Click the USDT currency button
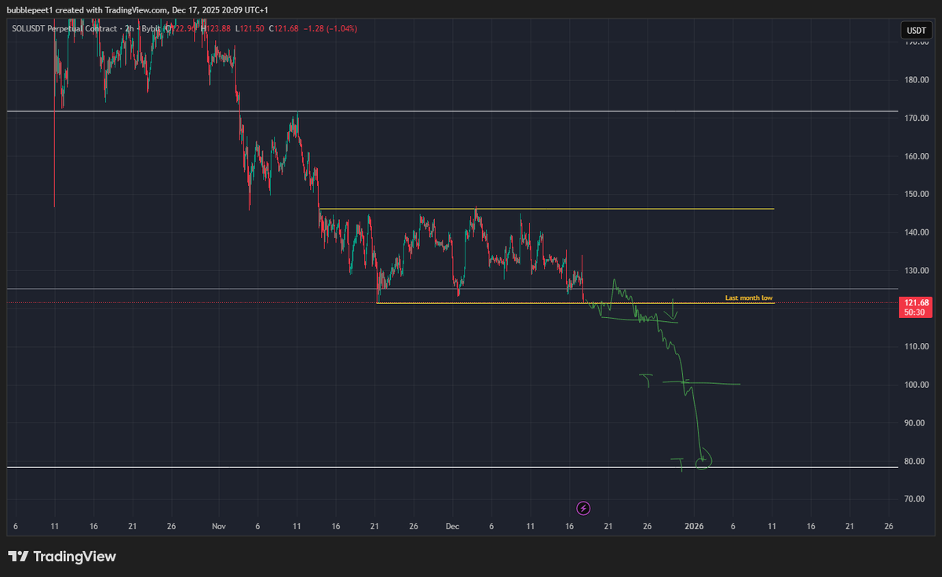The height and width of the screenshot is (577, 942). 916,31
